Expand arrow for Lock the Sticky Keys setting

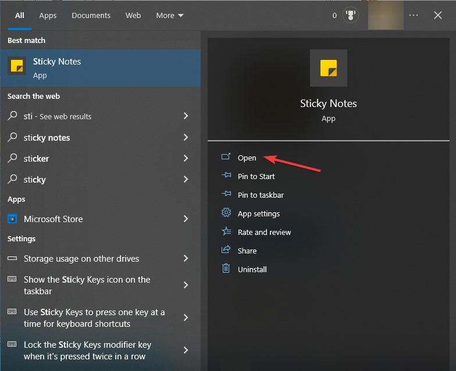(x=186, y=350)
